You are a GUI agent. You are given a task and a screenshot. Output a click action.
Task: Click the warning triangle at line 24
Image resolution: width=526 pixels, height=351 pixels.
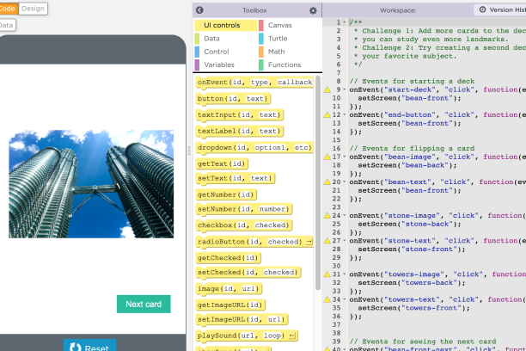click(x=327, y=216)
